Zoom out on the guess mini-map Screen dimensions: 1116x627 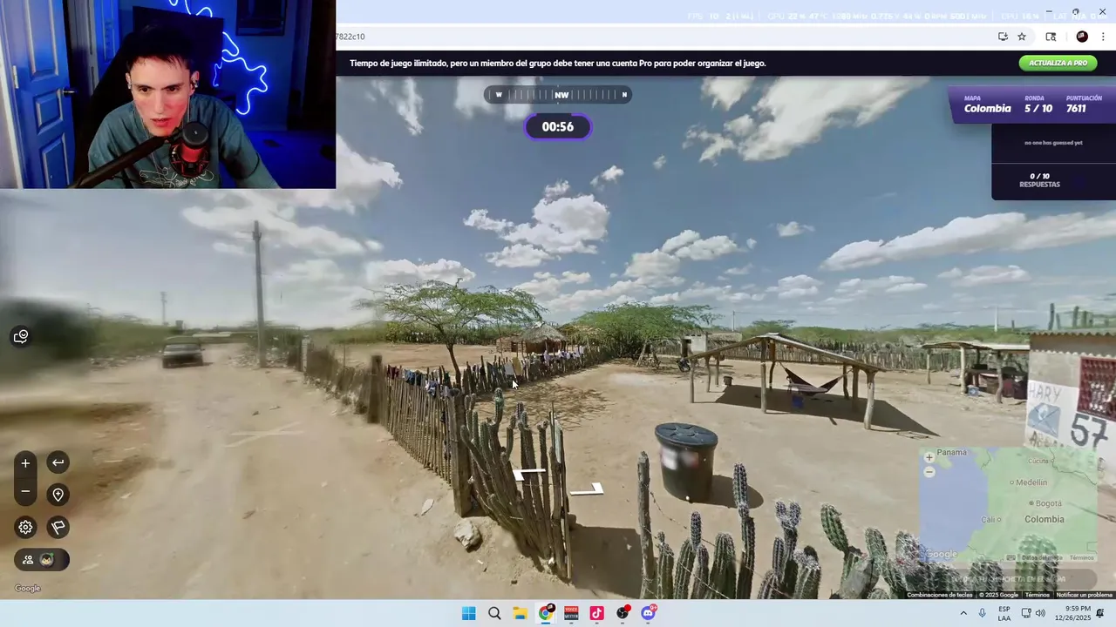[929, 471]
